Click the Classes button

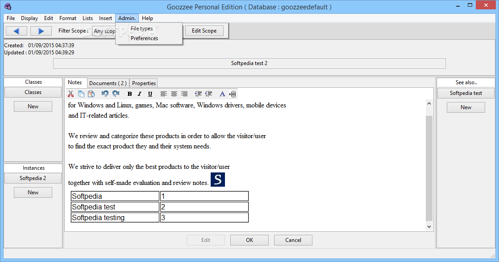point(33,92)
